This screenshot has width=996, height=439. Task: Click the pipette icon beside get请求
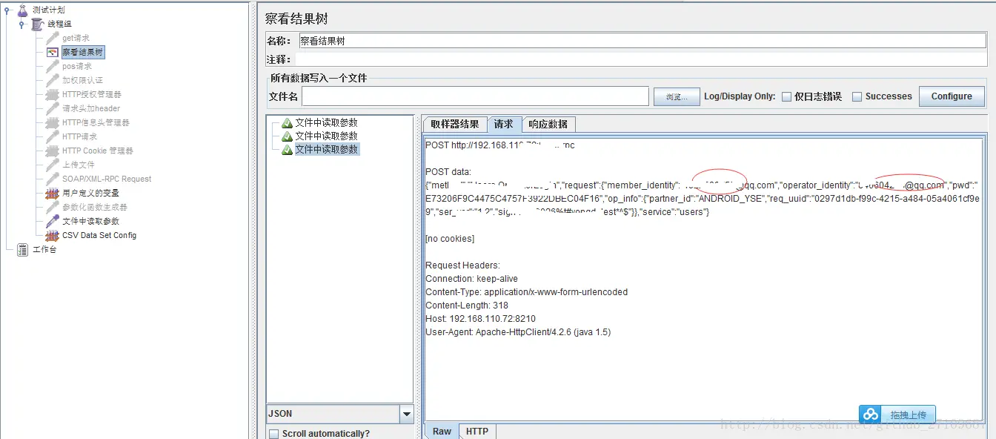[x=53, y=39]
